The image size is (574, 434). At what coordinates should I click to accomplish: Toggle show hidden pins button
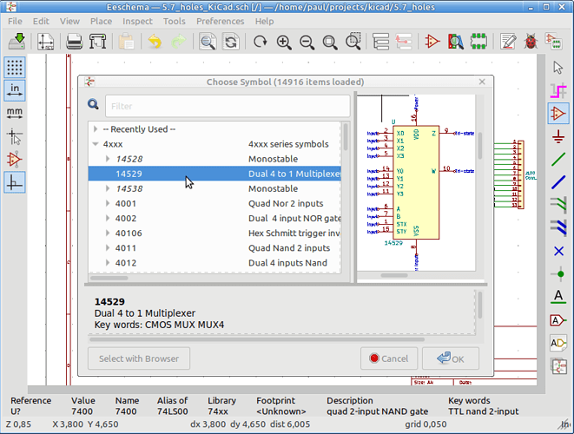[15, 160]
